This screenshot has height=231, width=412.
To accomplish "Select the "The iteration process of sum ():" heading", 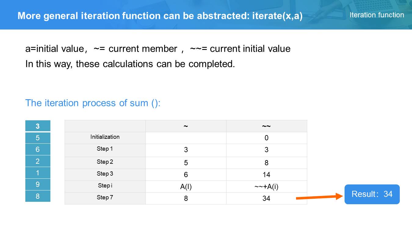I will pos(93,103).
